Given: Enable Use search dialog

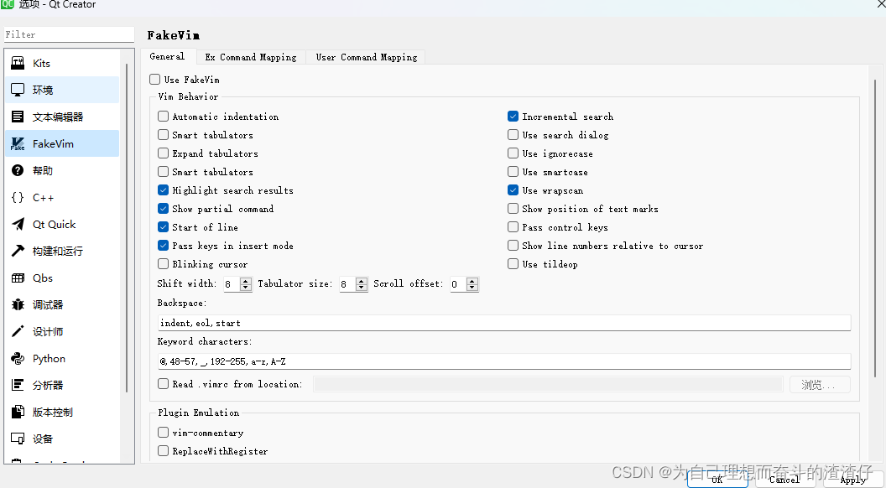Looking at the screenshot, I should pyautogui.click(x=513, y=135).
